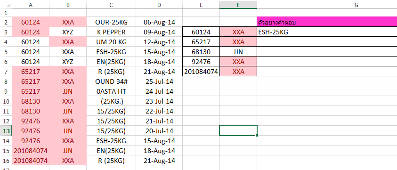Viewport: 397px width, 170px height.
Task: Select column A header
Action: click(x=31, y=5)
